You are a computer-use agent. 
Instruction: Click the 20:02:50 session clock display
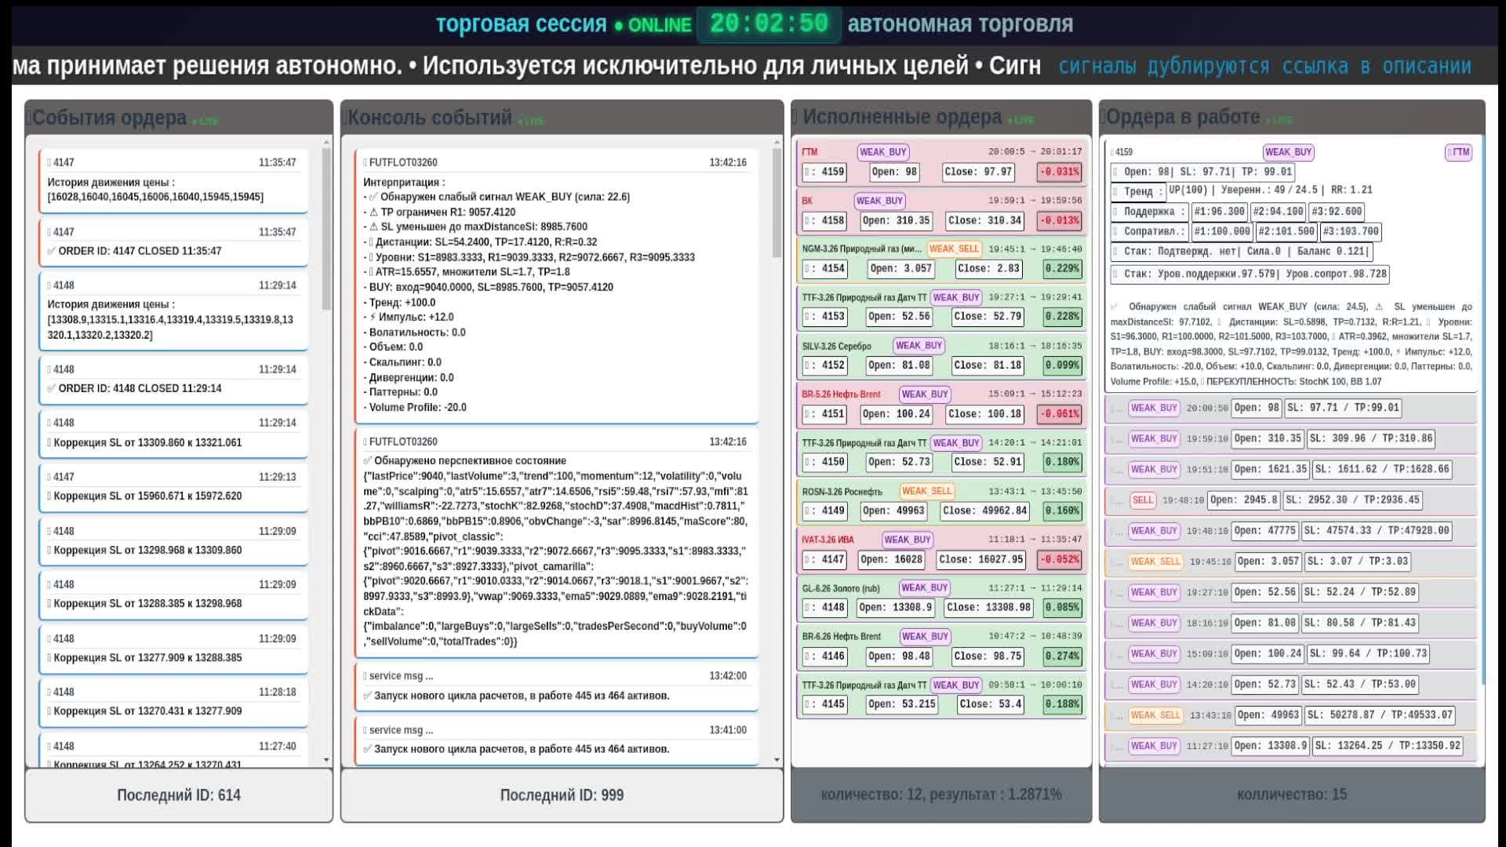[769, 24]
